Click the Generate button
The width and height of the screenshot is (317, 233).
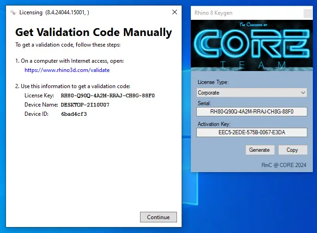260,150
